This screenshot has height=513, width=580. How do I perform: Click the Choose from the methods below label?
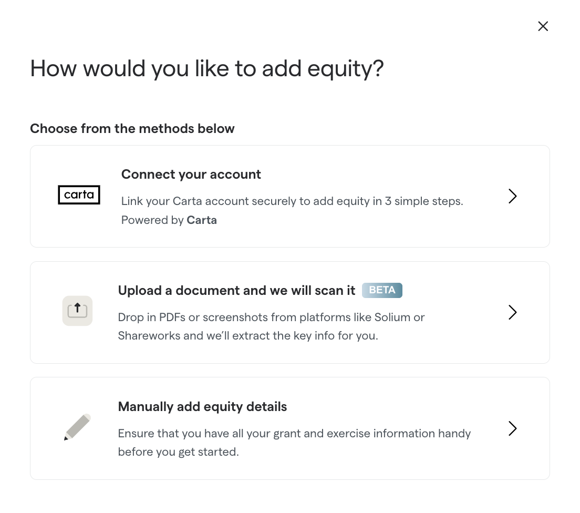[132, 128]
